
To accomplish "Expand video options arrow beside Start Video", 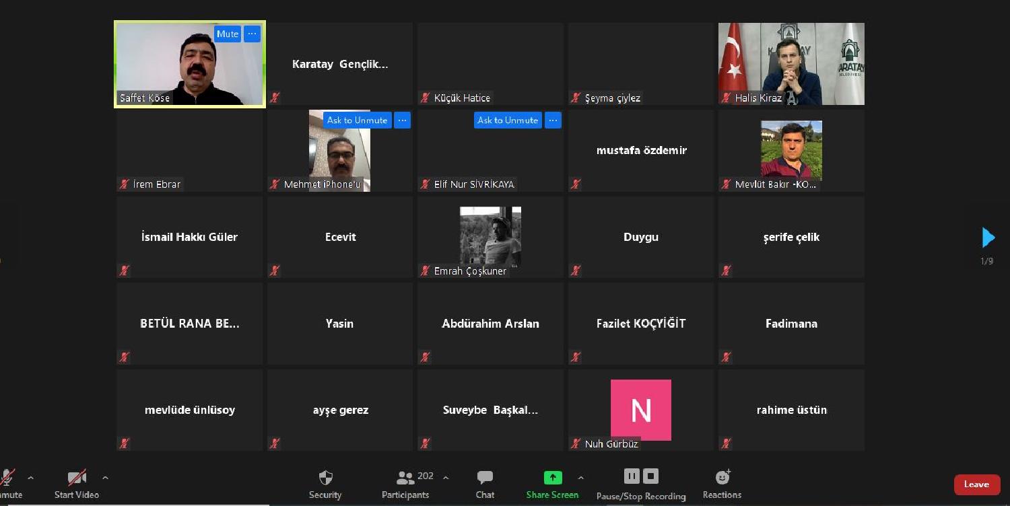I will coord(105,478).
